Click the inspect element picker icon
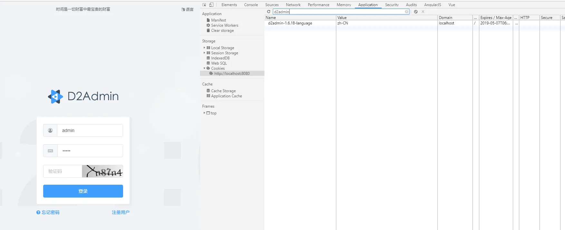Viewport: 565px width, 230px height. pos(204,5)
